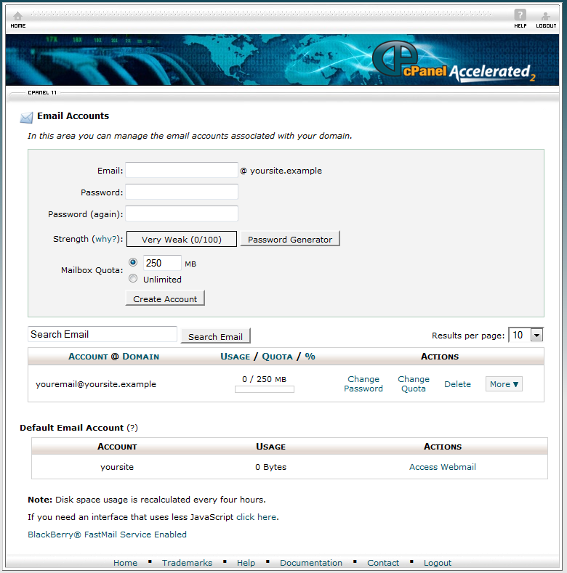Sort by Domain column header
This screenshot has height=573, width=567.
(141, 357)
